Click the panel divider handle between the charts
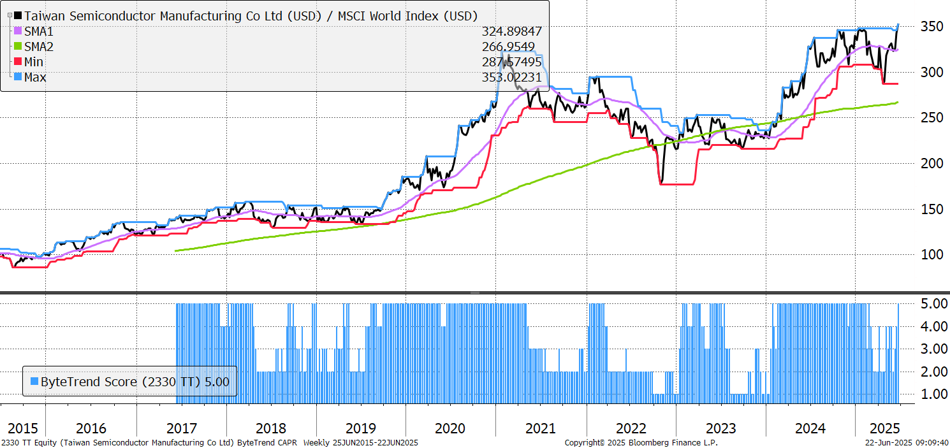 point(475,293)
